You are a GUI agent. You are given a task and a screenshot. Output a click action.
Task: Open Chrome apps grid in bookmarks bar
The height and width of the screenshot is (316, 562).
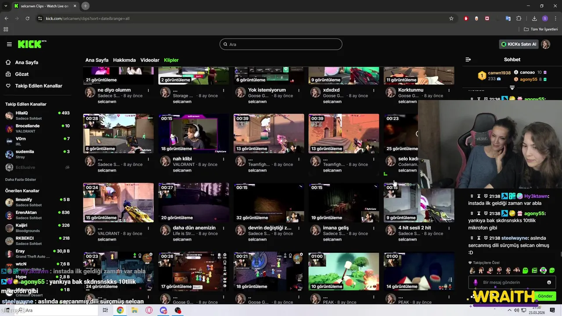(6, 29)
